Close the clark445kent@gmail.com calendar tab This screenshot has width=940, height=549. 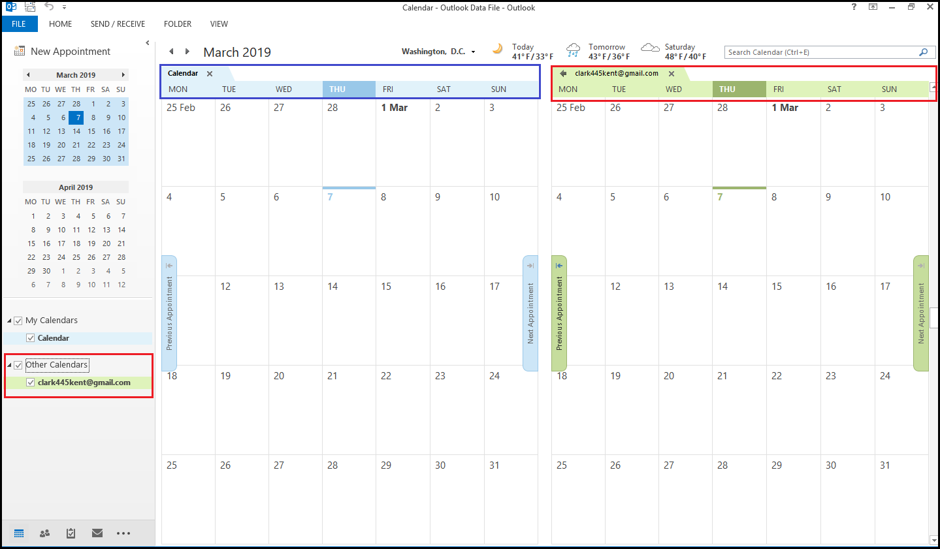pos(672,74)
